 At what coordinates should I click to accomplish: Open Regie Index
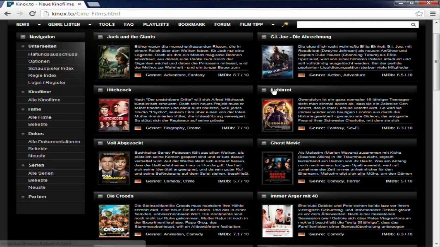pos(42,75)
